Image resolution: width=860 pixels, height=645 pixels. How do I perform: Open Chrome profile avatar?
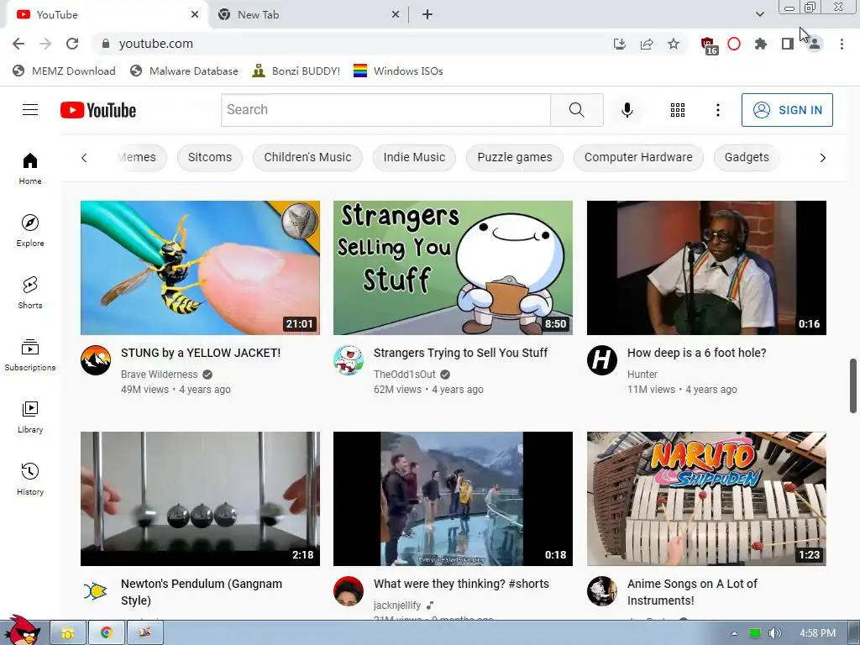pos(815,44)
